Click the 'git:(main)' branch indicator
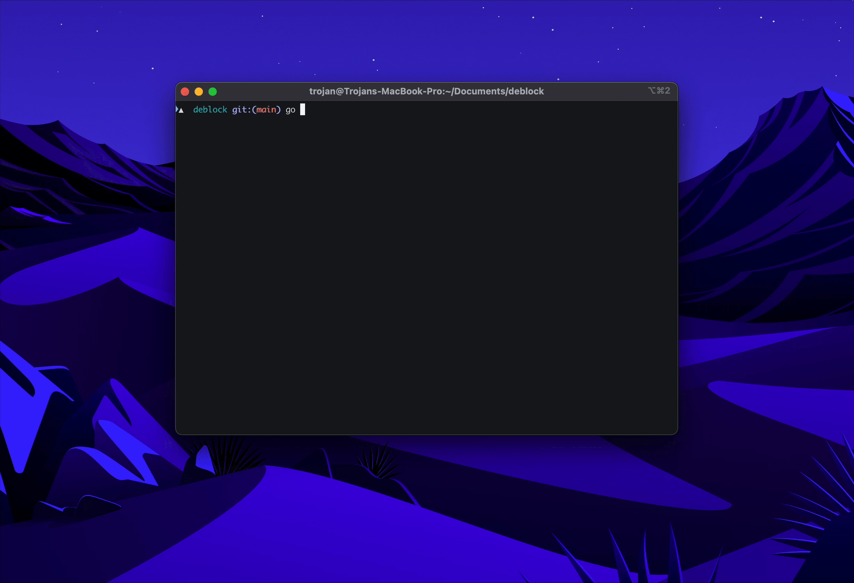This screenshot has width=854, height=583. (256, 110)
